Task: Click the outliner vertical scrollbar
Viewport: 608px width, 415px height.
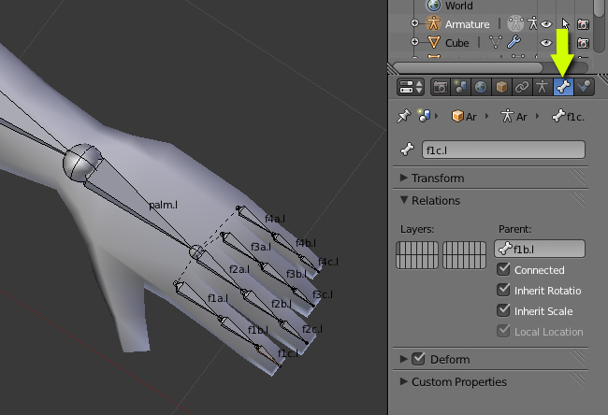Action: click(x=601, y=7)
